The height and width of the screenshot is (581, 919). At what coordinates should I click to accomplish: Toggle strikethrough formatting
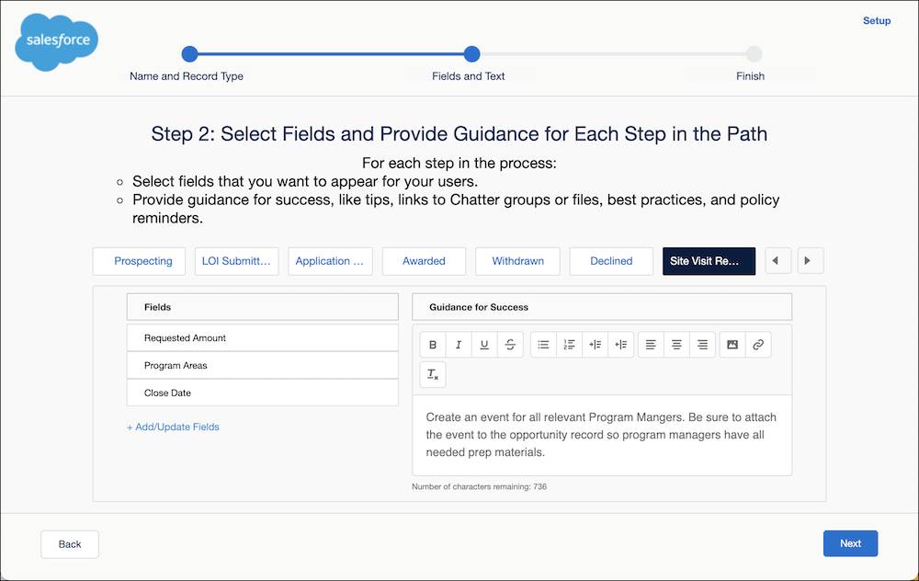[x=510, y=344]
